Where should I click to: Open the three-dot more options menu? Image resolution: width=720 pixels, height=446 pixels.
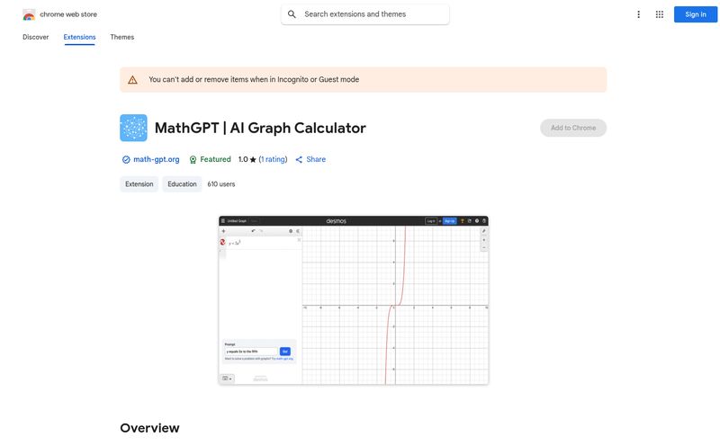point(638,14)
